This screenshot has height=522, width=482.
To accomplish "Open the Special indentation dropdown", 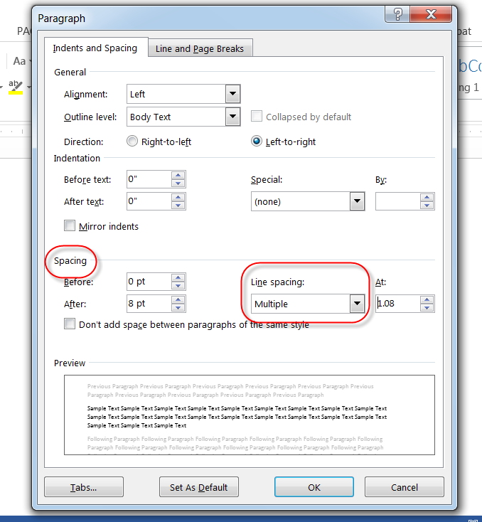I will coord(357,202).
